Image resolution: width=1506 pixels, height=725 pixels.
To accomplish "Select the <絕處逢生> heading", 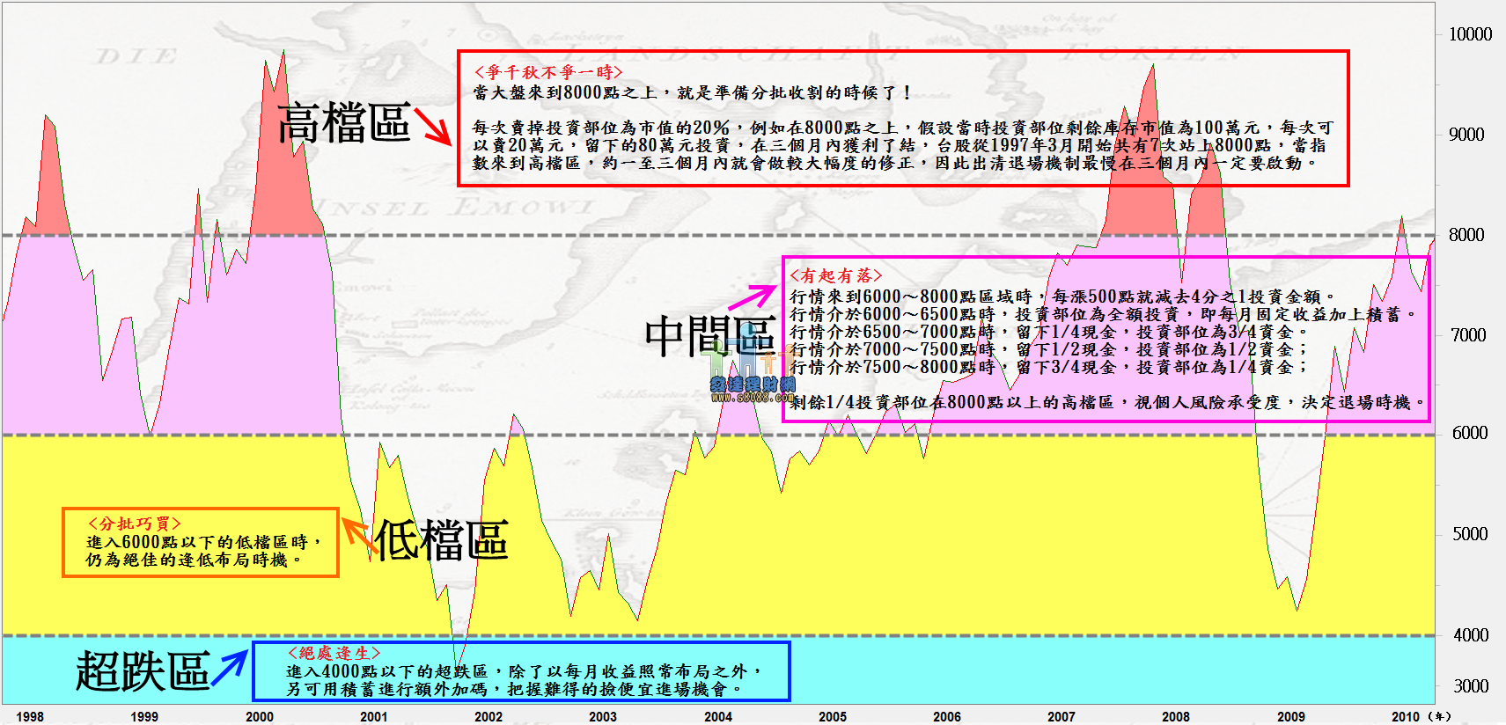I will 334,653.
